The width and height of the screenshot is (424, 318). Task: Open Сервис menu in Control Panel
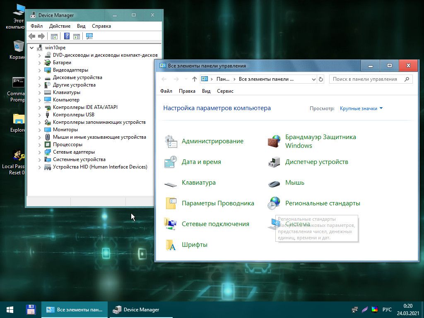click(x=225, y=91)
